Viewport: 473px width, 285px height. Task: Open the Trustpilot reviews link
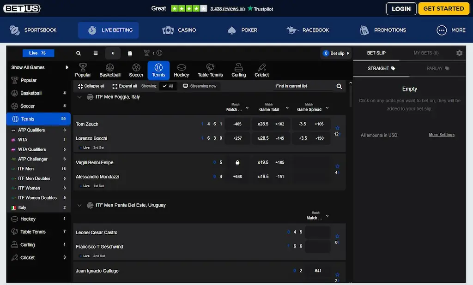(x=227, y=9)
